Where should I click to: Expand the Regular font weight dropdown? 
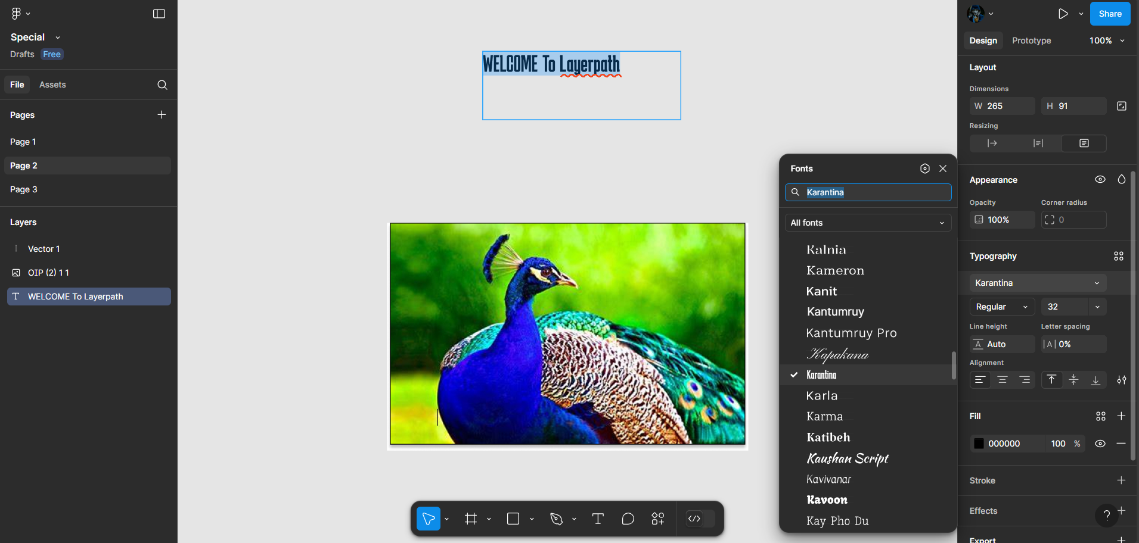pos(1001,307)
